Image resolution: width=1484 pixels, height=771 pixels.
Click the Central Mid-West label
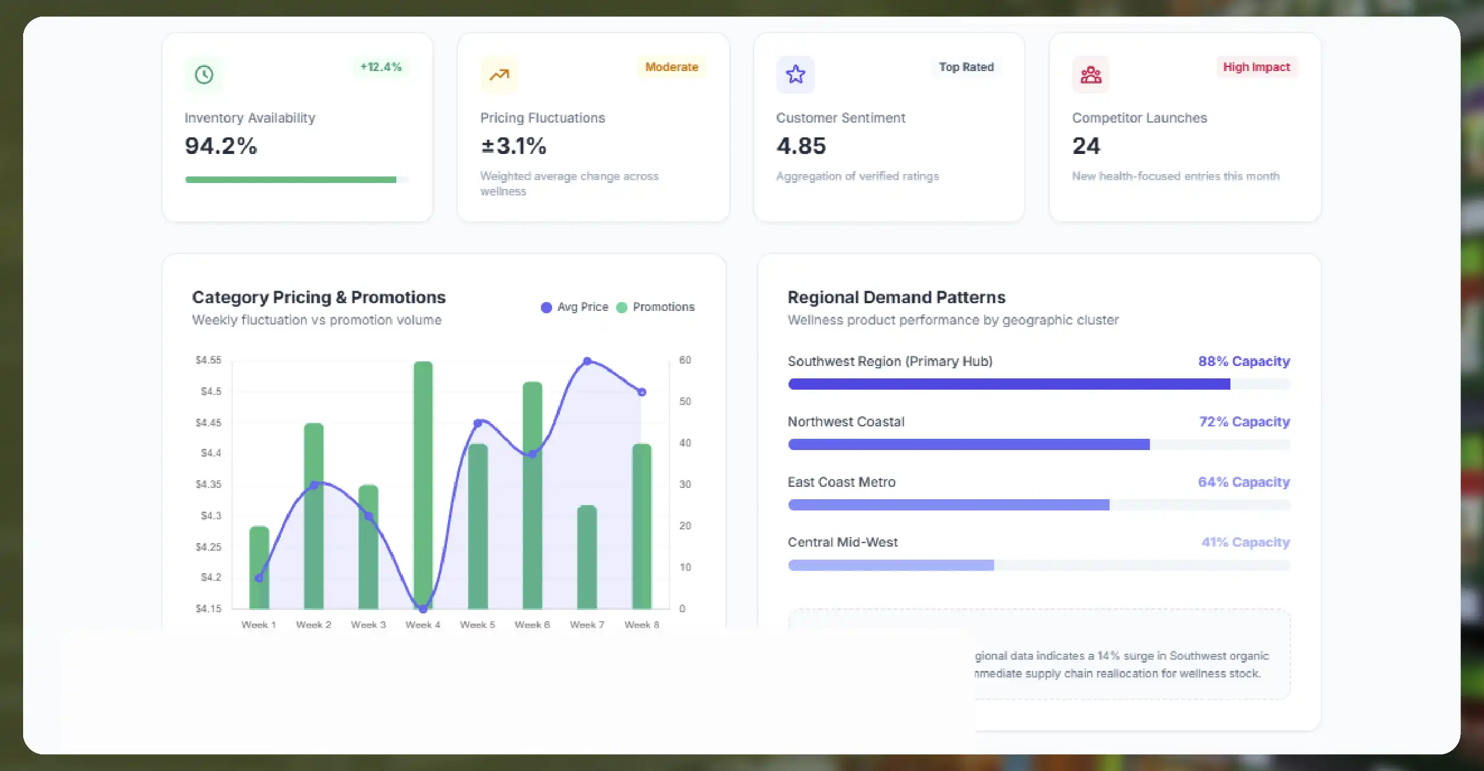point(842,542)
